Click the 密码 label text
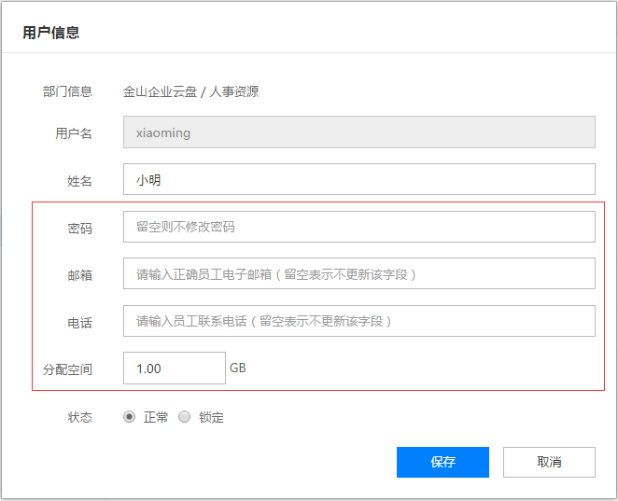This screenshot has width=618, height=501. click(x=79, y=228)
